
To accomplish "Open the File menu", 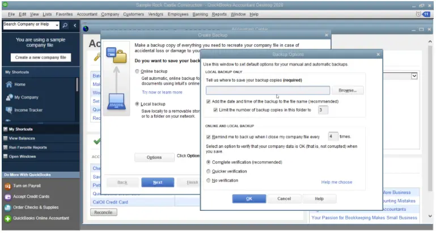I will [x=11, y=14].
